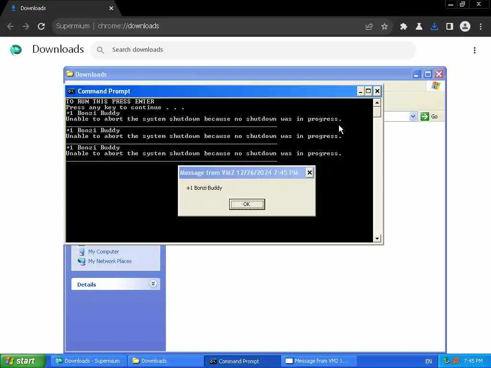Click the Windows flag logo in Explorer
Screen dimensions: 491x368
pyautogui.click(x=435, y=86)
